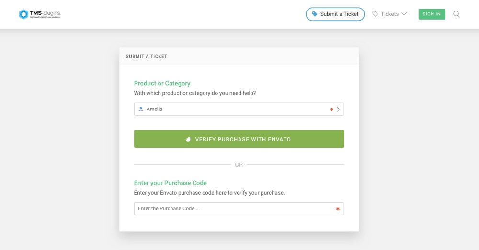Focus the Enter the Purchase Code field
Image resolution: width=479 pixels, height=250 pixels.
point(239,208)
